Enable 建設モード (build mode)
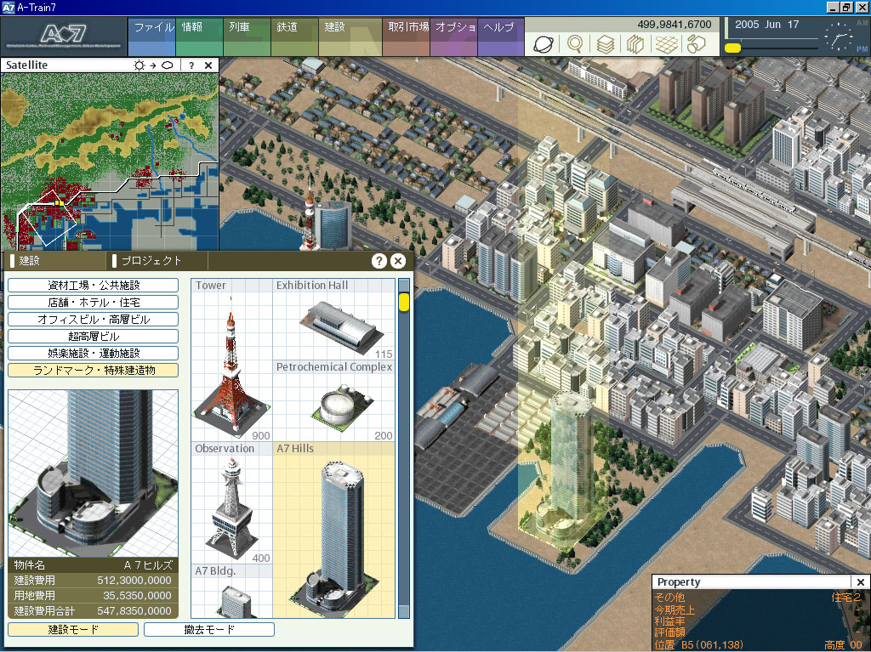 [72, 630]
